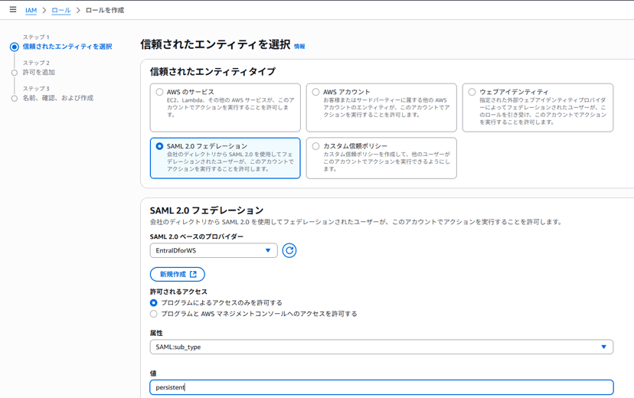This screenshot has width=634, height=398.
Task: Click the 値 input field with persistent
Action: coord(381,387)
